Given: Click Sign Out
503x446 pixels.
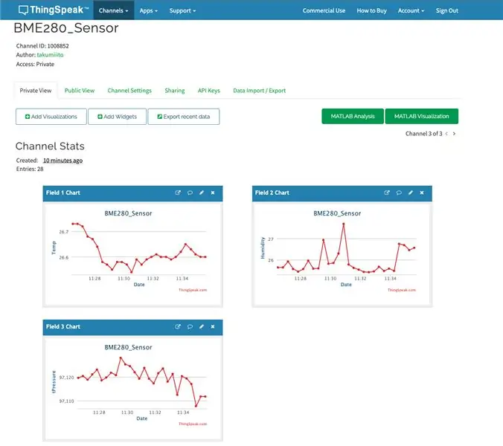Looking at the screenshot, I should (447, 10).
